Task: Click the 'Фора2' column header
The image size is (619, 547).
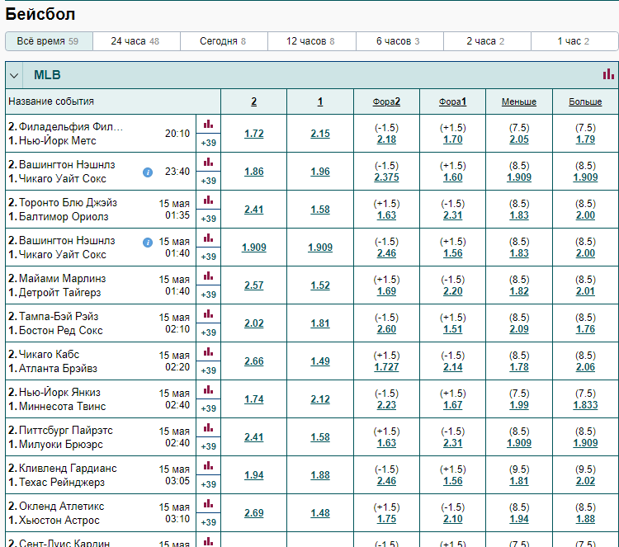Action: [386, 101]
